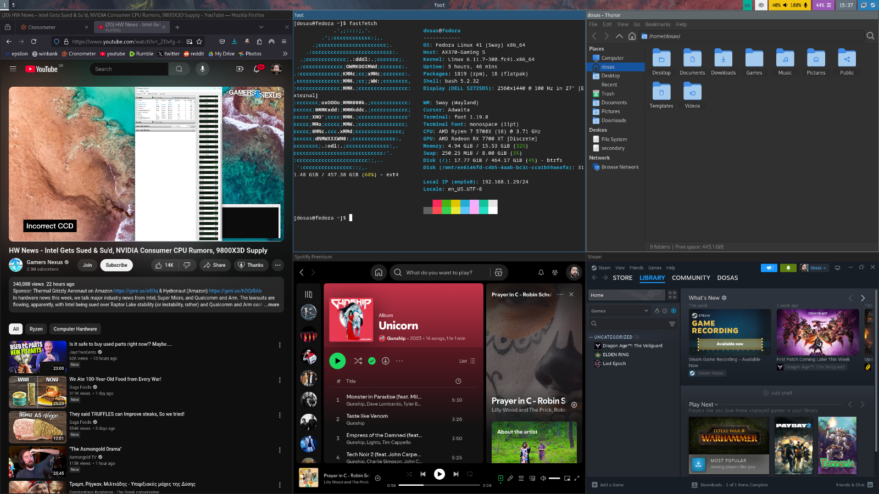This screenshot has height=494, width=879.
Task: Open more options for Prayer in C panel
Action: point(560,294)
